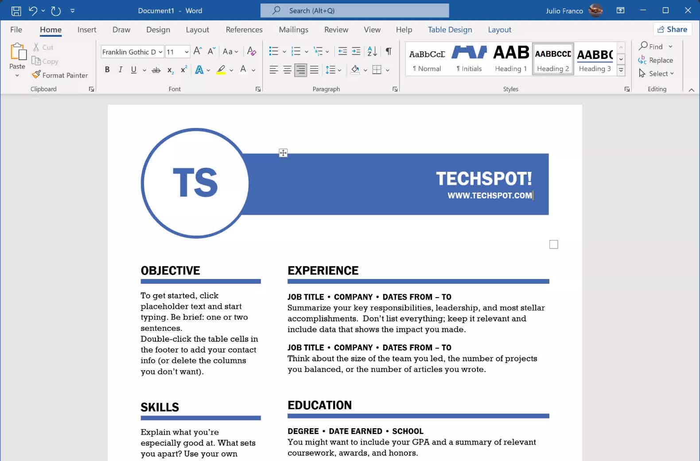Toggle Subscript formatting
This screenshot has height=461, width=700.
[x=170, y=70]
